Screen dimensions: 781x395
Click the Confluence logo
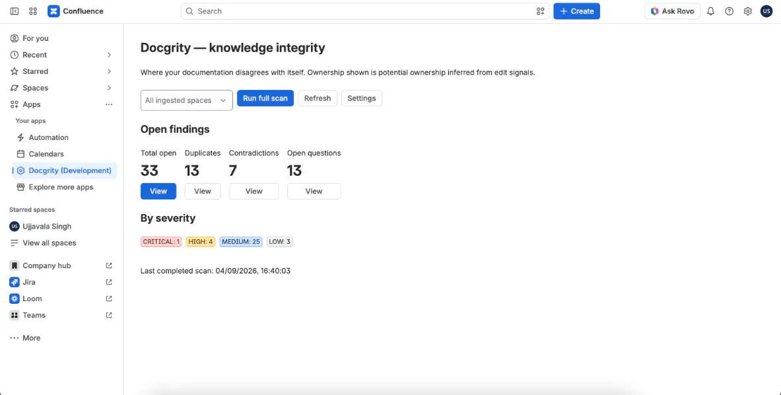pos(76,11)
